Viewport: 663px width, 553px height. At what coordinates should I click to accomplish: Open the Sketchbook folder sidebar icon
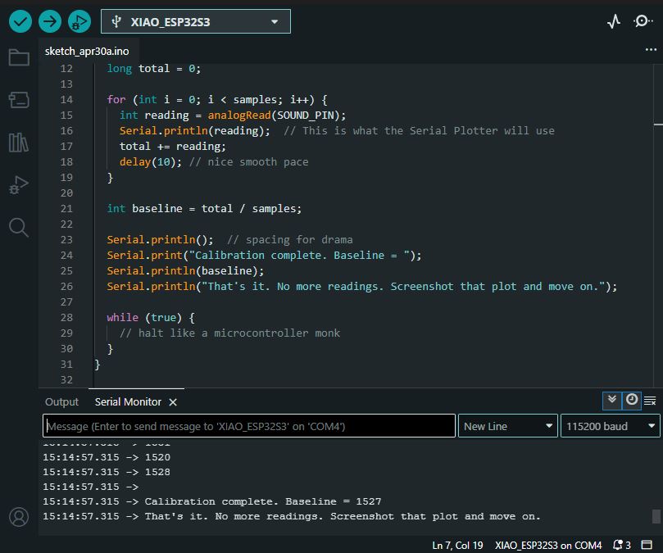point(19,57)
